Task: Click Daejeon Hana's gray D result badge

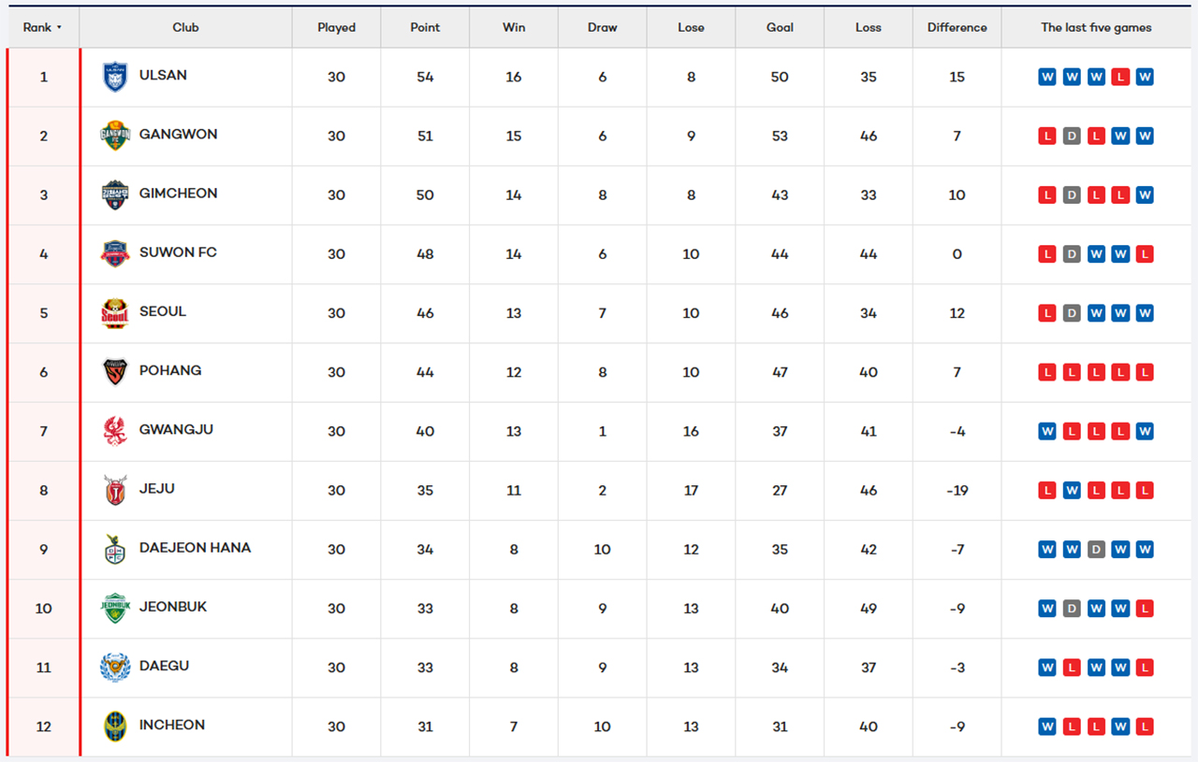Action: coord(1096,549)
